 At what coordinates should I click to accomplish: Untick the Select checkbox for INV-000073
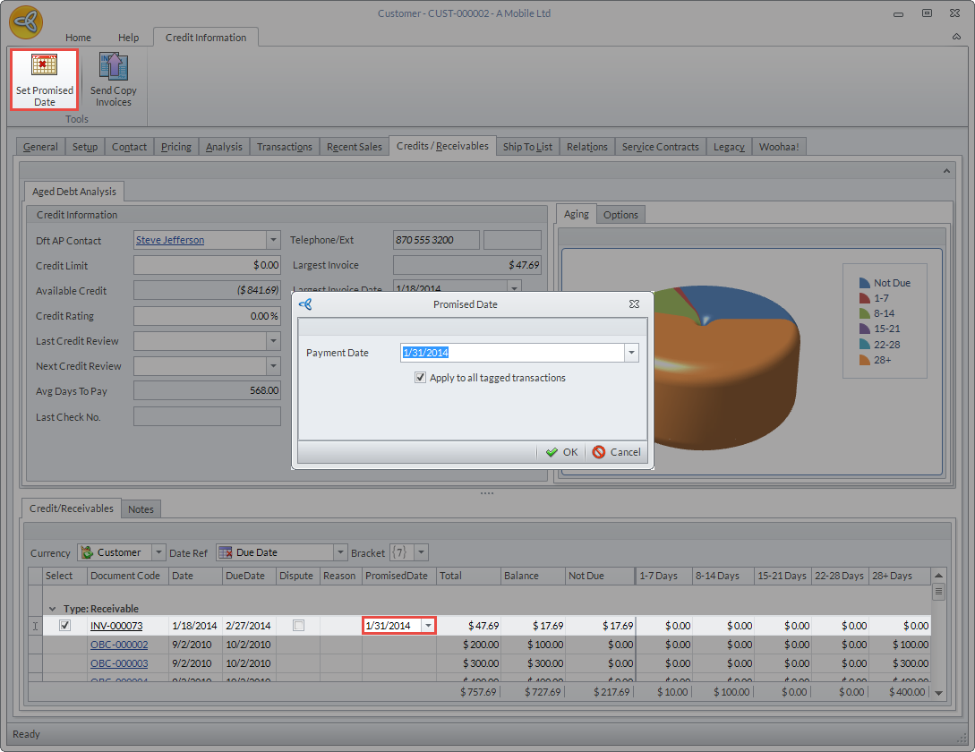[64, 626]
